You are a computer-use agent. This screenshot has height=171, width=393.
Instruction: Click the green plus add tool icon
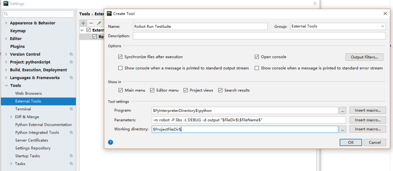click(83, 23)
